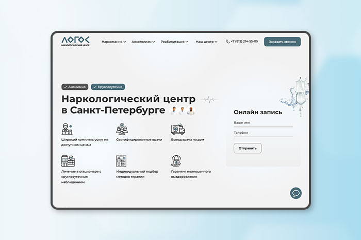Click the Круглосуточно badge
The width and height of the screenshot is (361, 240).
point(108,87)
